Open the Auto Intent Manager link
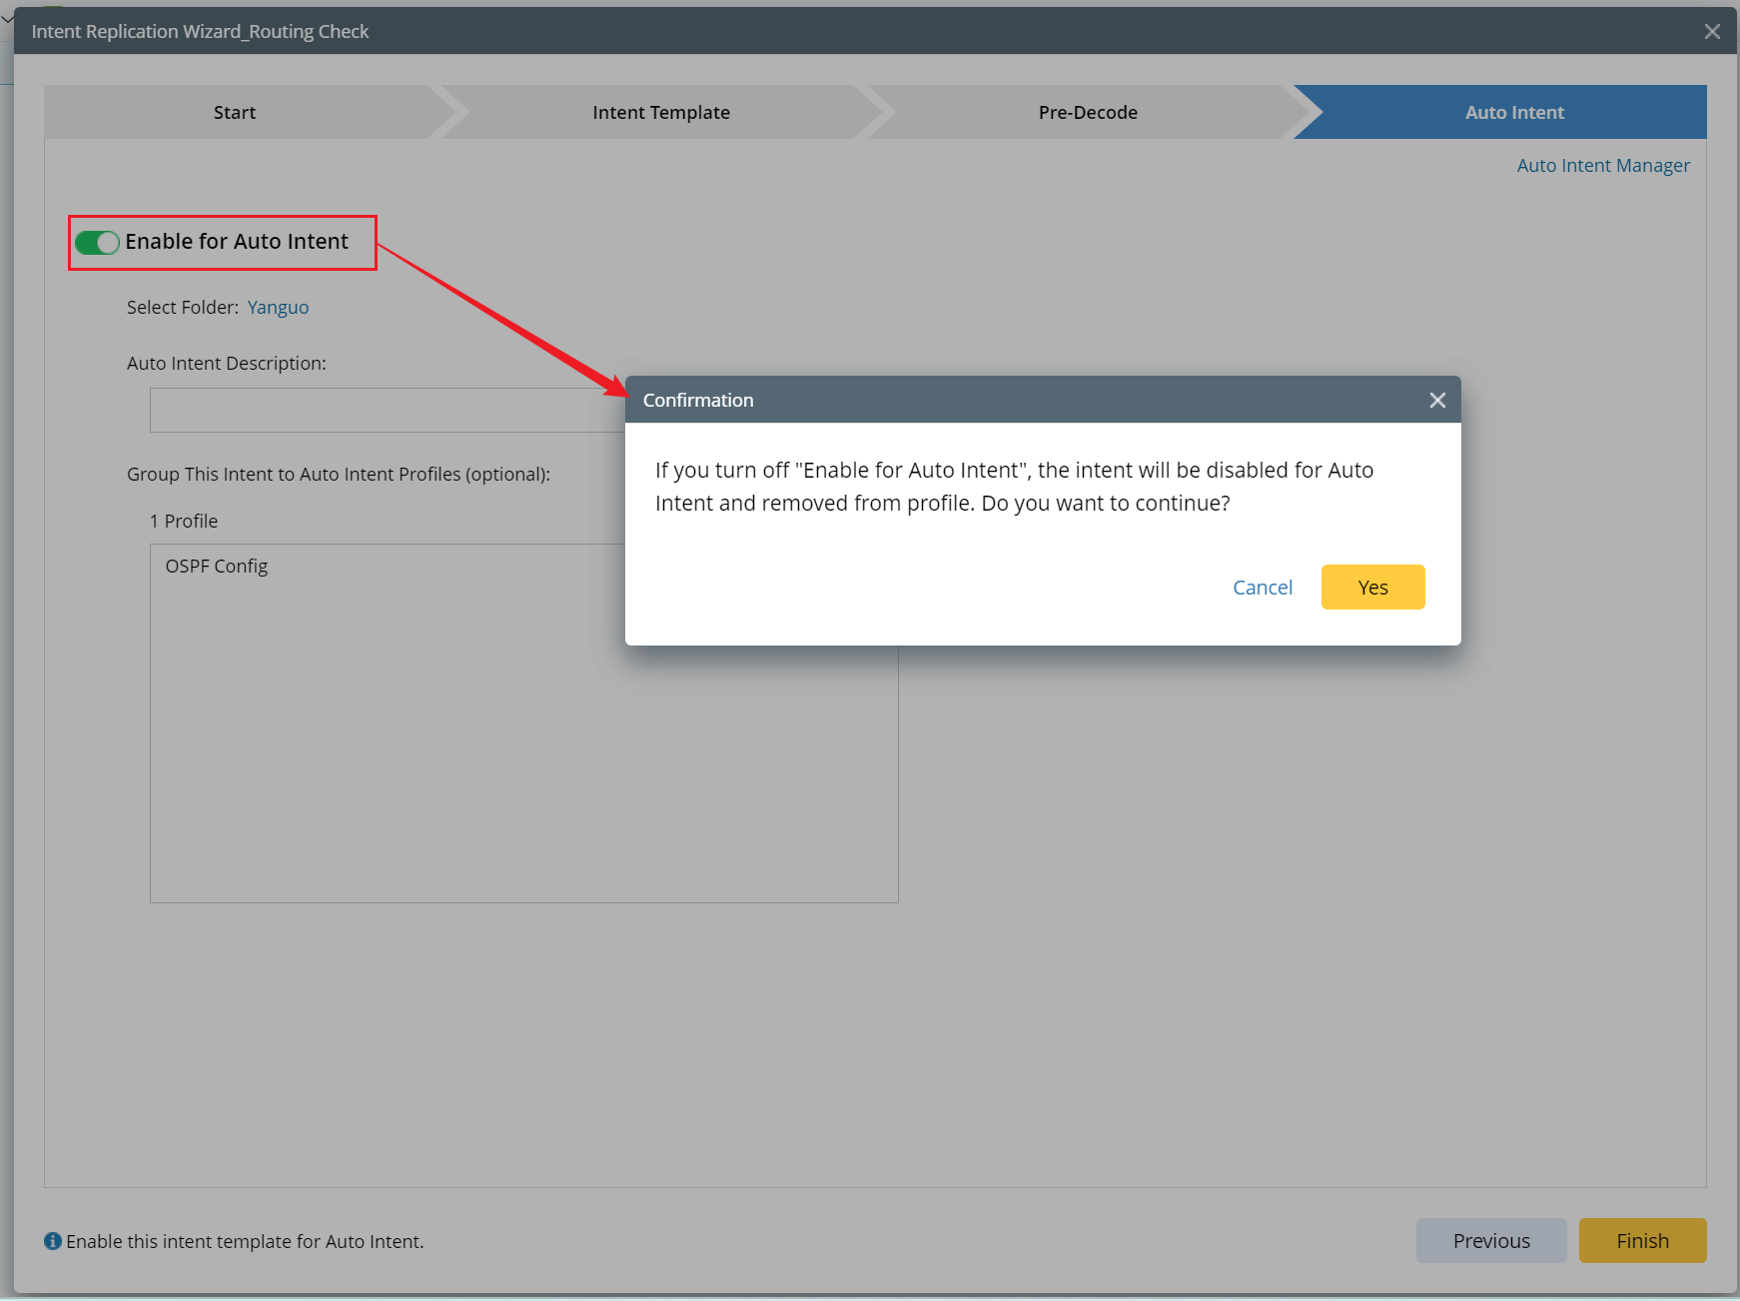 point(1603,165)
